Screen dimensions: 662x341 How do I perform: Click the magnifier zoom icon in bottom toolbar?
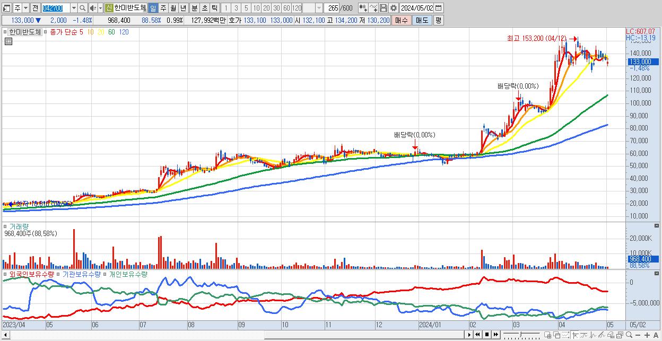click(629, 335)
